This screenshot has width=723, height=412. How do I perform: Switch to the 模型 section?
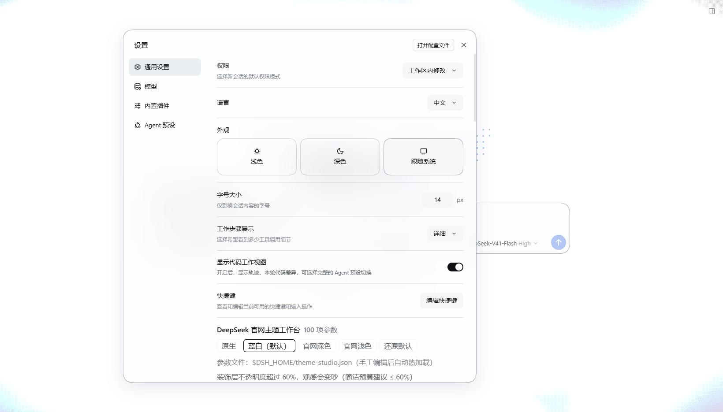[165, 86]
